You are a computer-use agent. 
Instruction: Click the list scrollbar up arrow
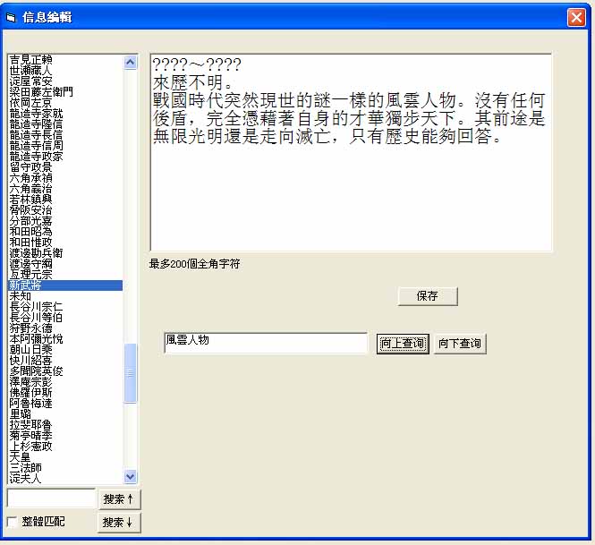[x=131, y=63]
